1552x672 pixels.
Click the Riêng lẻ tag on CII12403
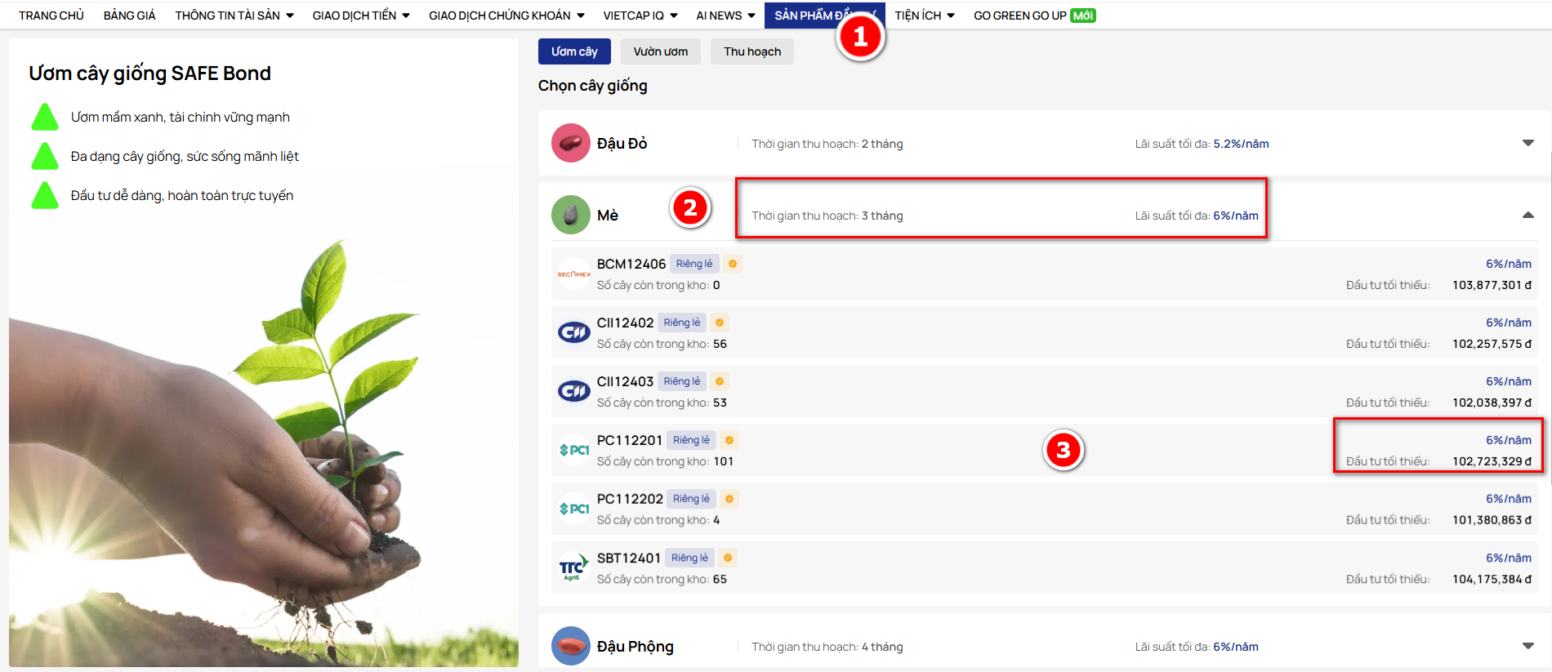[x=682, y=381]
